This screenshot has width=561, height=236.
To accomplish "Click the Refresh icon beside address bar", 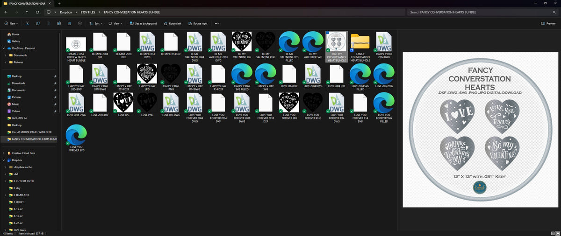I will point(37,12).
